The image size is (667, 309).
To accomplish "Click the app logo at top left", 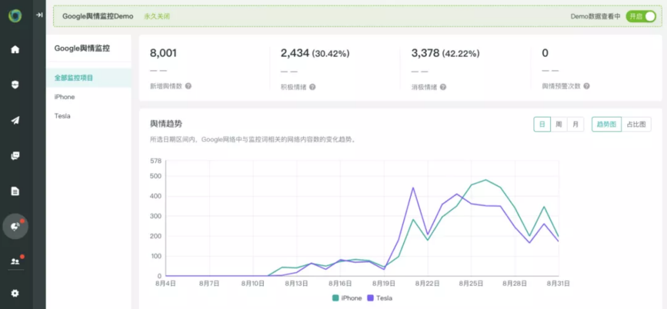I will point(15,16).
